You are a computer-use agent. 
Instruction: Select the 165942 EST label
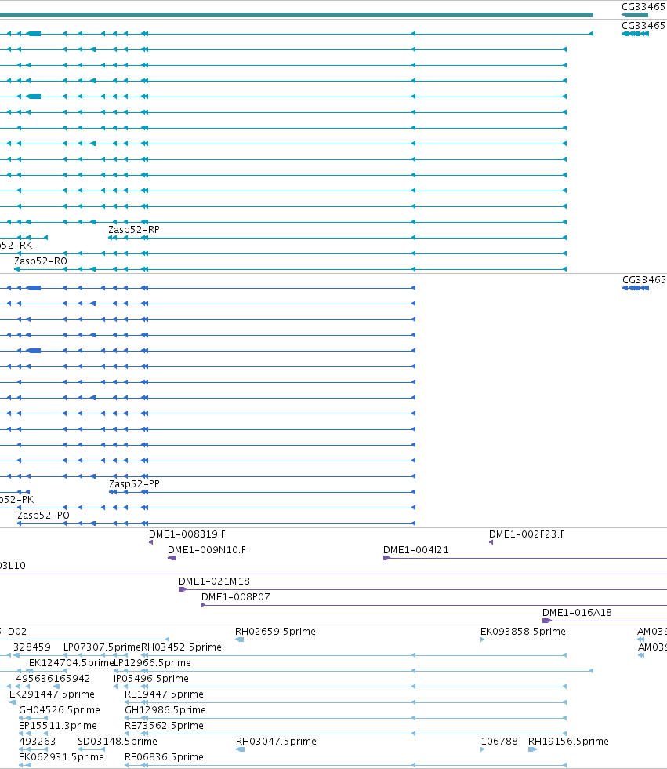(x=72, y=678)
